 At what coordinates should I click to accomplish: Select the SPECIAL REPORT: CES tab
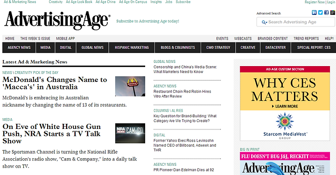pyautogui.click(x=314, y=47)
